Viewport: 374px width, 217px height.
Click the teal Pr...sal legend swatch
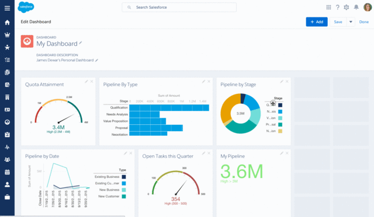coord(280,125)
